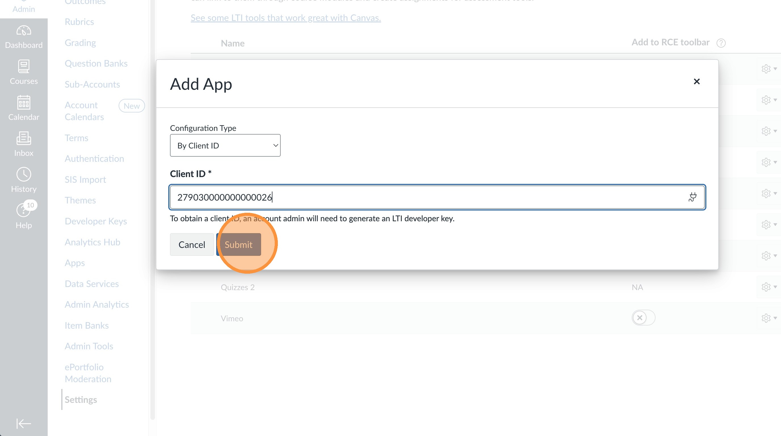The width and height of the screenshot is (781, 436).
Task: Expand the Configuration Type dropdown
Action: pyautogui.click(x=225, y=146)
